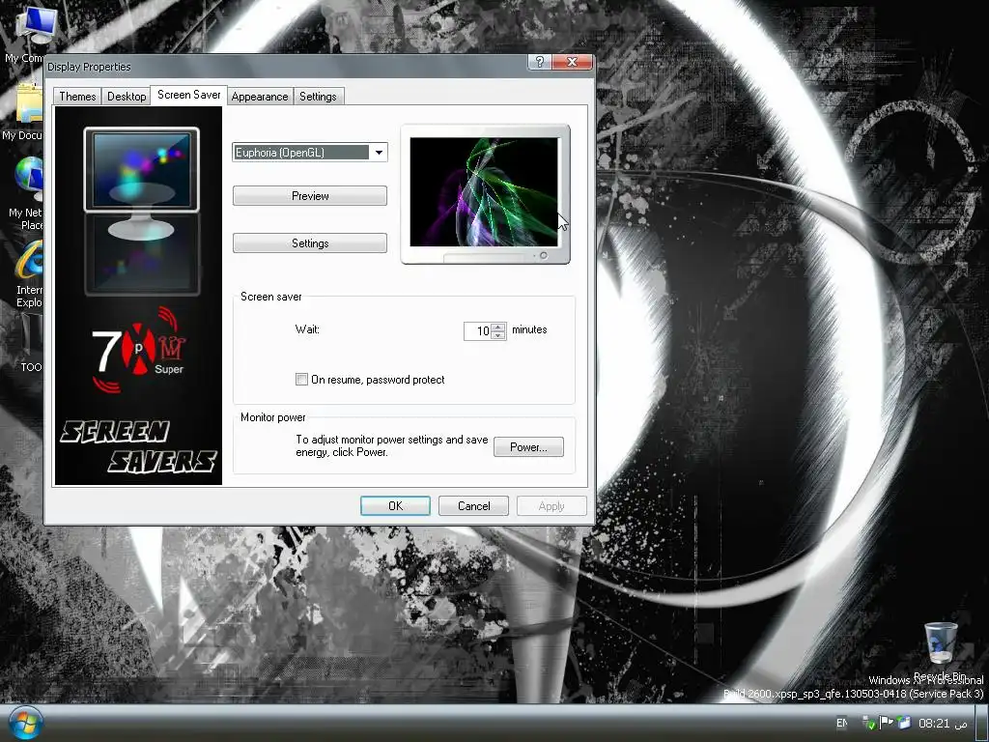
Task: Click the EN language indicator in the tray
Action: (841, 723)
